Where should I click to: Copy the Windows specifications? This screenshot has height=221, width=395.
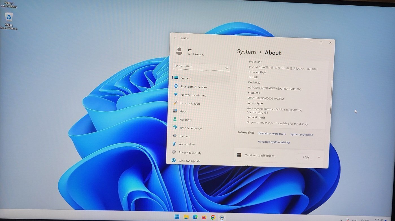click(306, 157)
